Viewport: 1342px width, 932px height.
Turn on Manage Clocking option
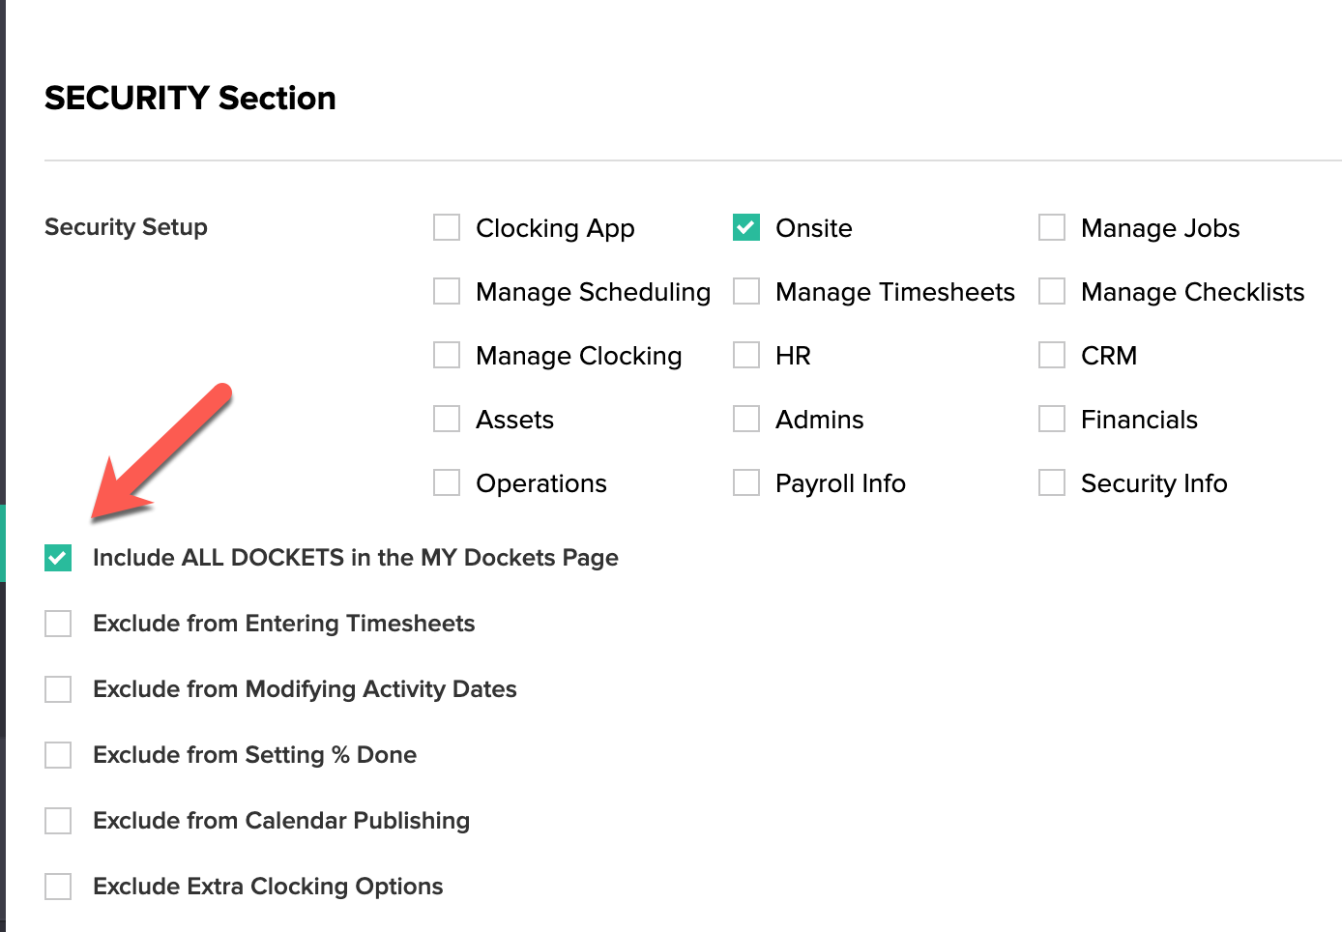tap(447, 355)
